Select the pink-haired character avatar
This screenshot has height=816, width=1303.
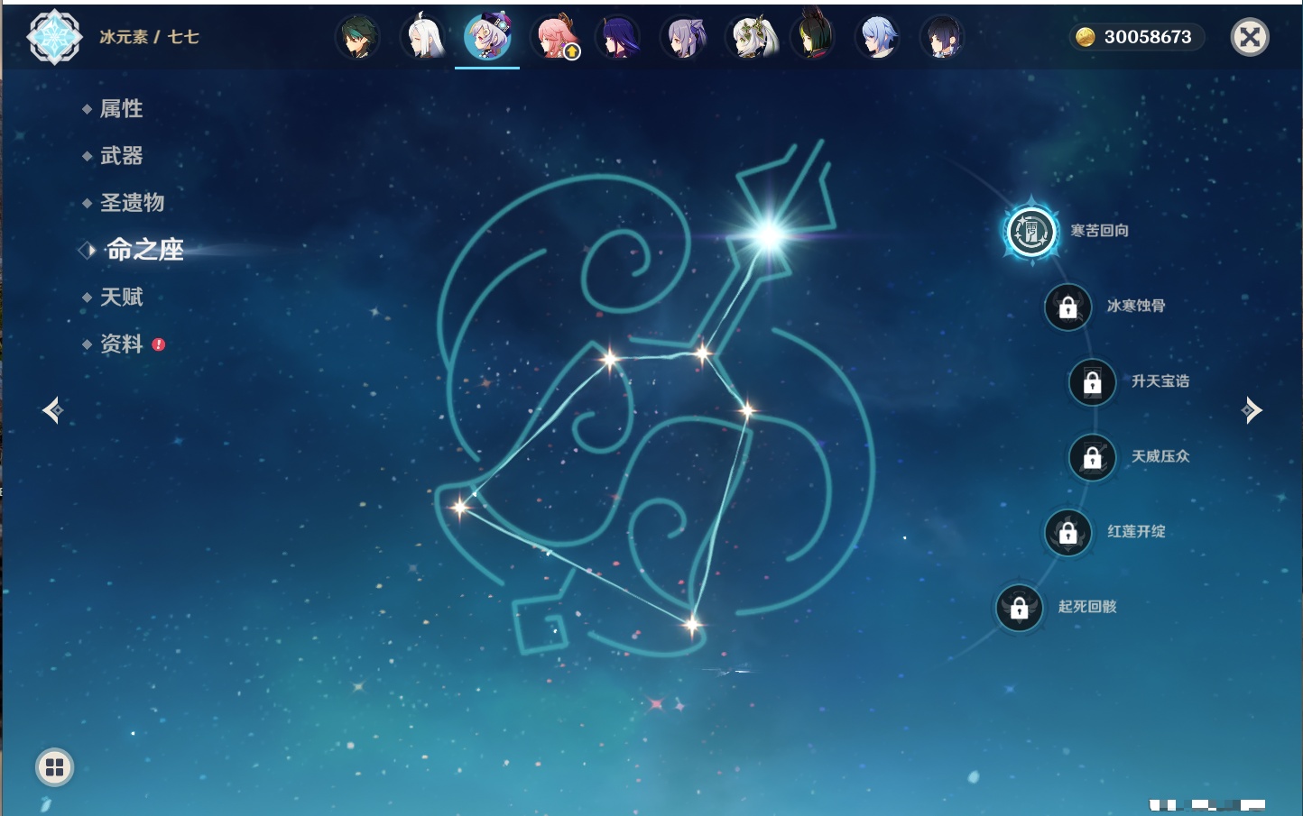pyautogui.click(x=552, y=38)
